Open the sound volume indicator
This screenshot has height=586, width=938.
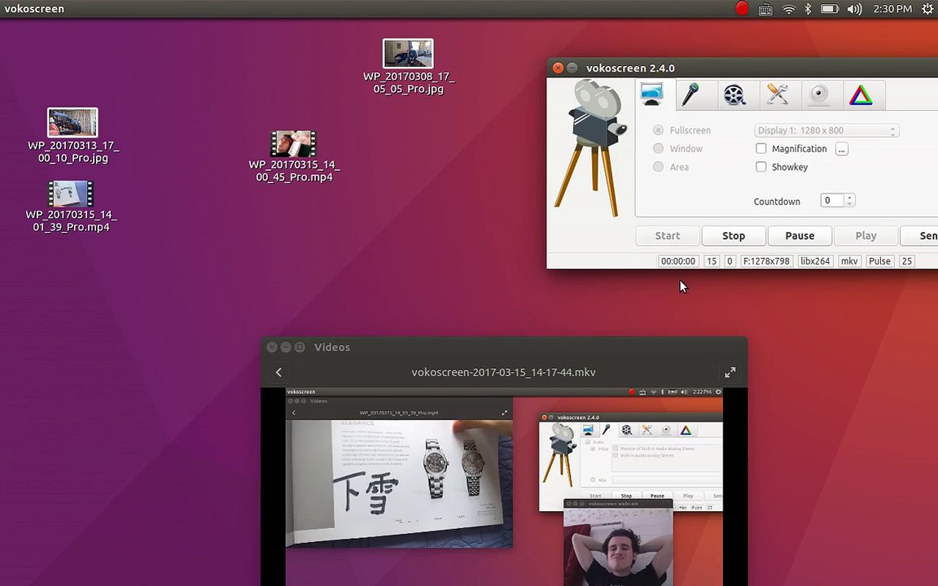point(854,9)
